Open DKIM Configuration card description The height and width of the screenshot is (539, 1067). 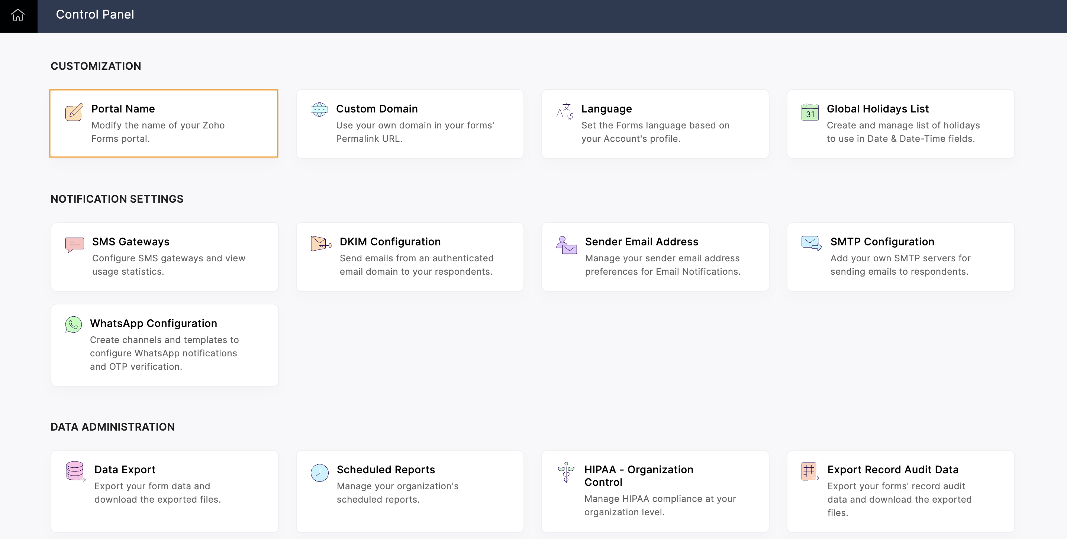pos(416,265)
